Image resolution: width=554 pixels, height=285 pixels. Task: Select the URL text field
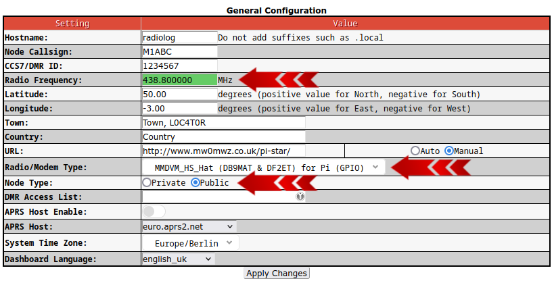click(x=223, y=151)
